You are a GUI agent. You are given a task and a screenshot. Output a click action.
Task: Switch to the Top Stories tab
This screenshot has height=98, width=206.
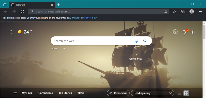pos(65,93)
